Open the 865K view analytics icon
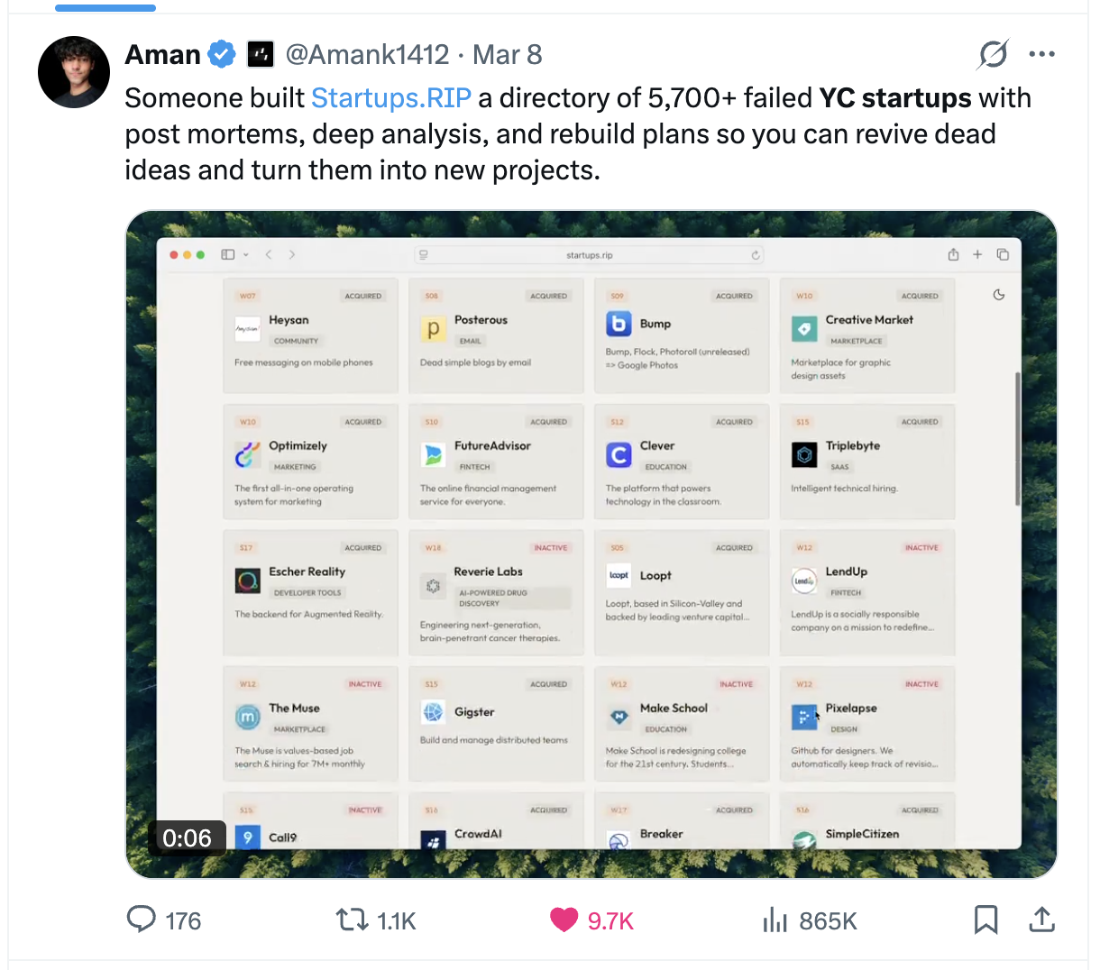This screenshot has height=970, width=1100. click(775, 920)
